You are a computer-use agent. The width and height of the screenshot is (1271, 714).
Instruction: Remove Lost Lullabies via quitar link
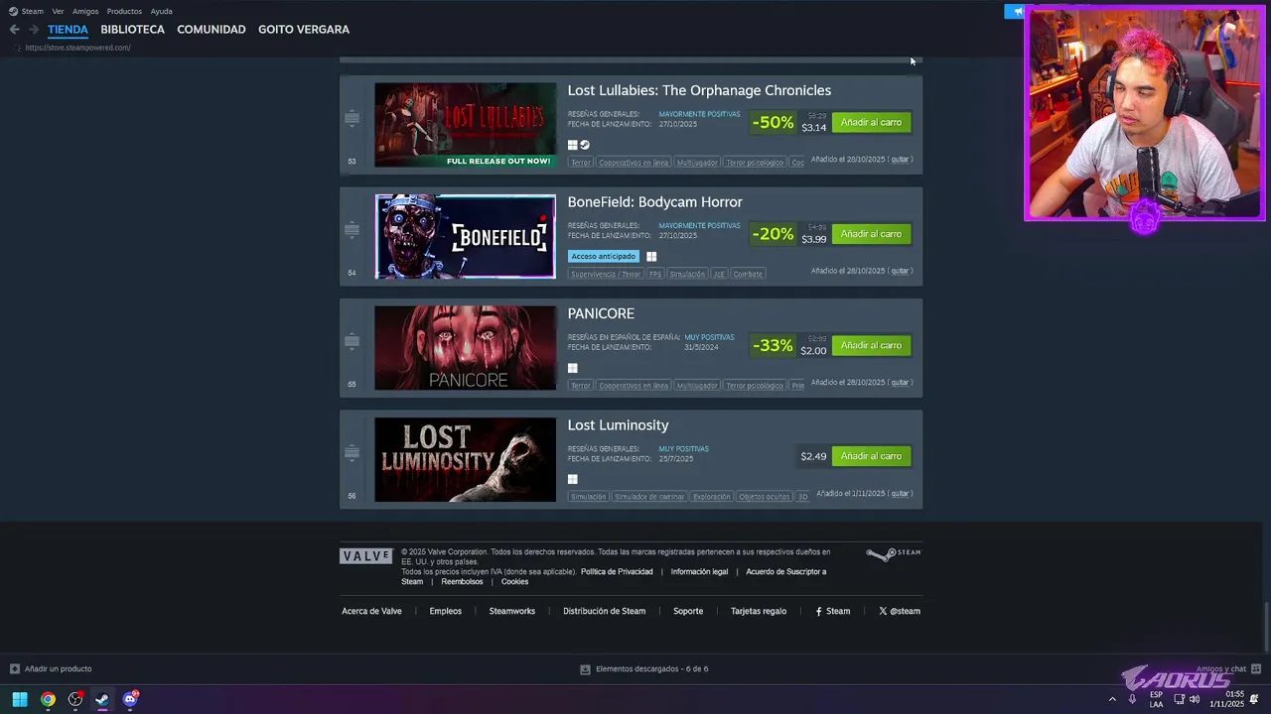click(x=900, y=159)
